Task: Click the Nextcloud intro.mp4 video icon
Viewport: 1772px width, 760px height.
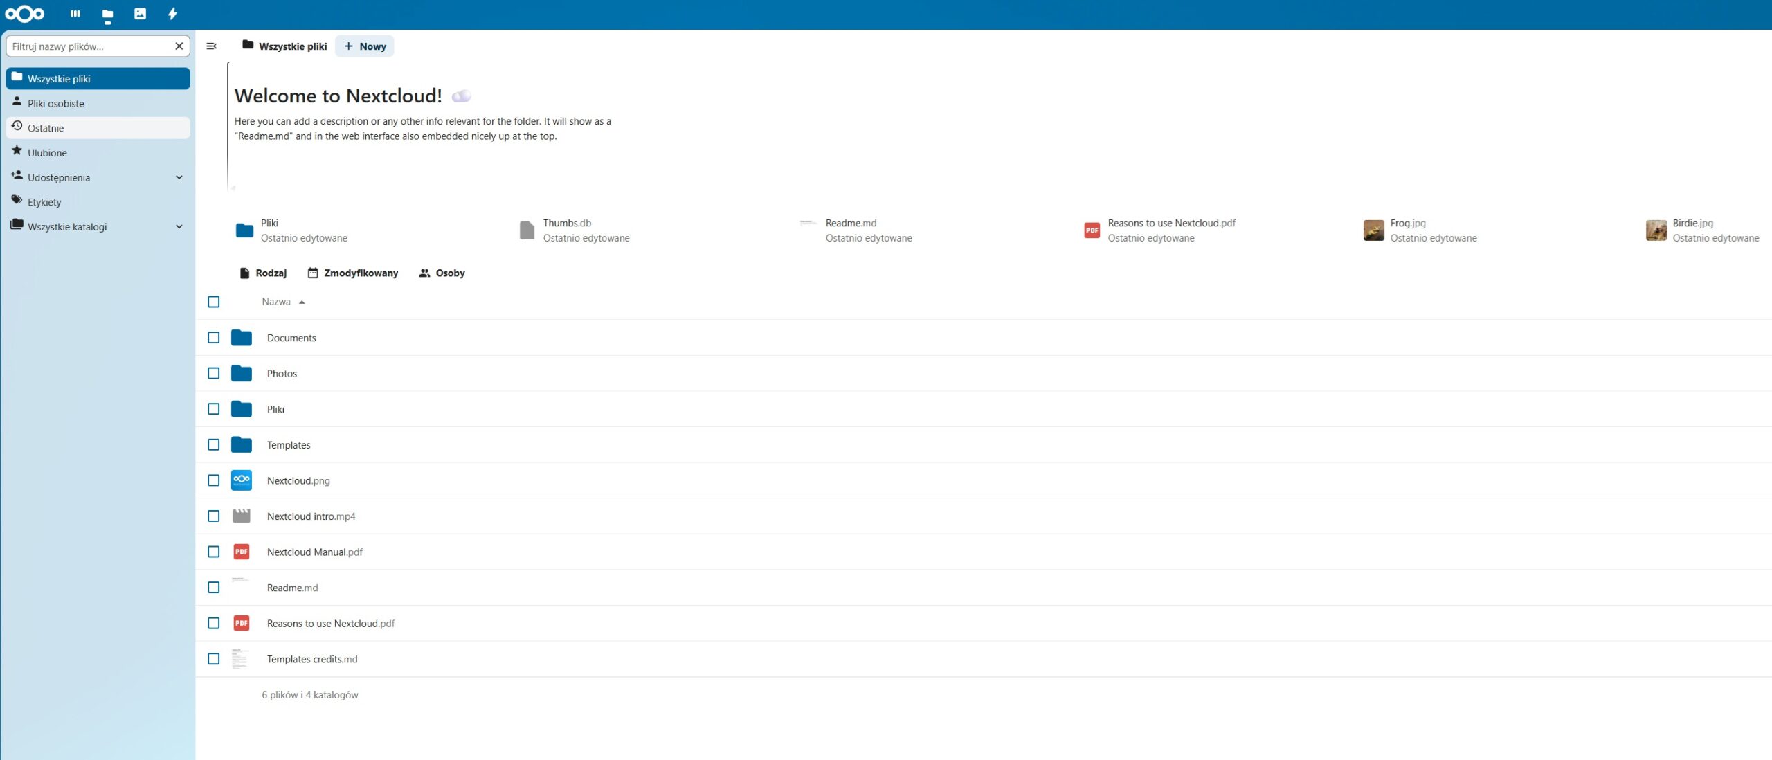Action: (x=242, y=516)
